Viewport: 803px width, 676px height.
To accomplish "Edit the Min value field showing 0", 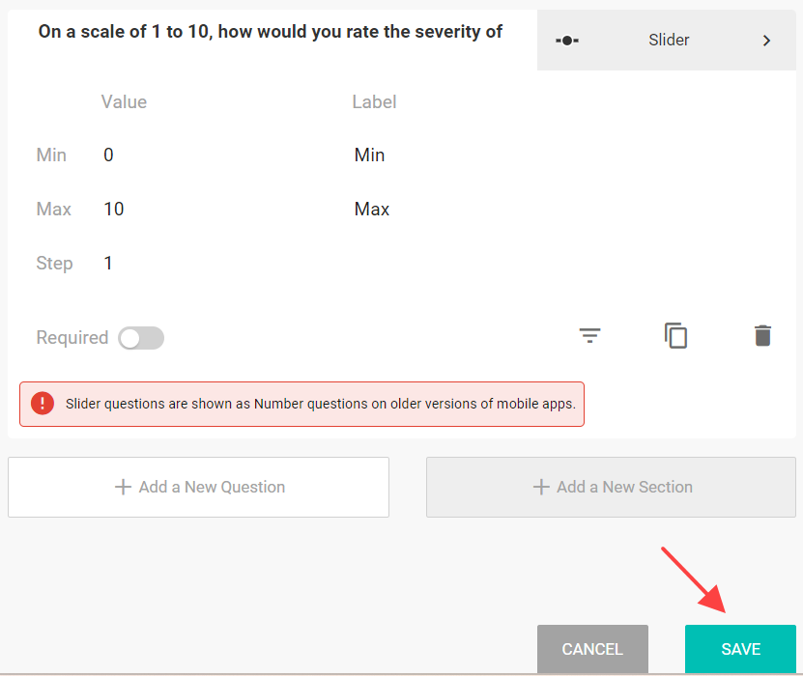I will coord(215,155).
